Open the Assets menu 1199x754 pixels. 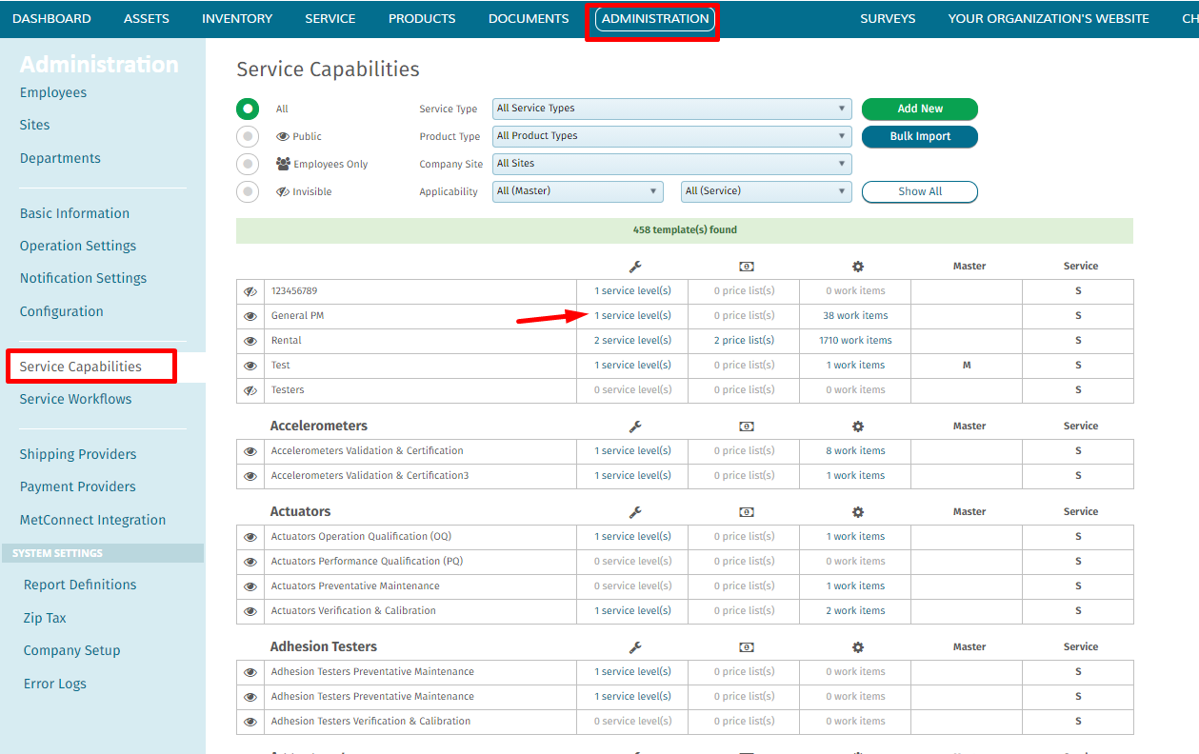tap(147, 18)
